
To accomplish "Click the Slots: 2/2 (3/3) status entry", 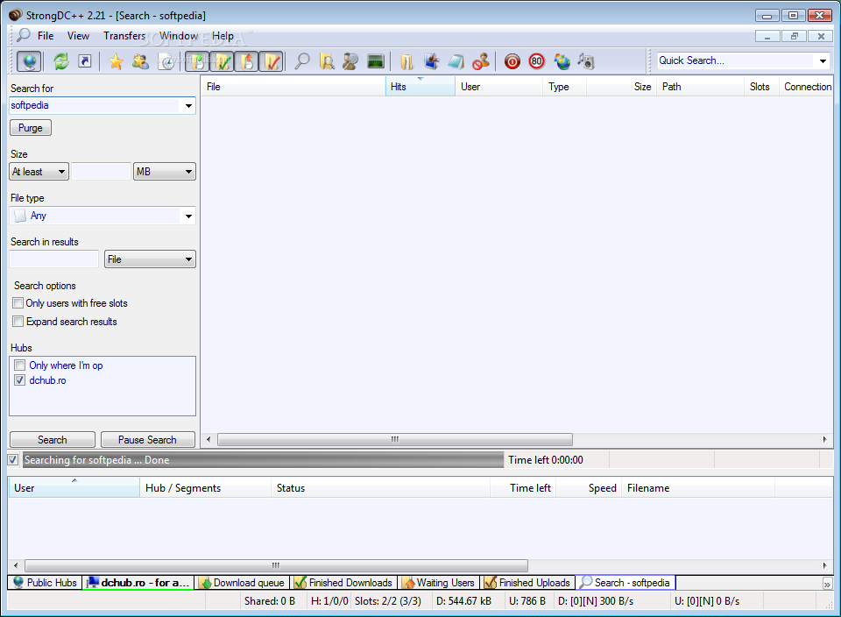I will click(388, 601).
